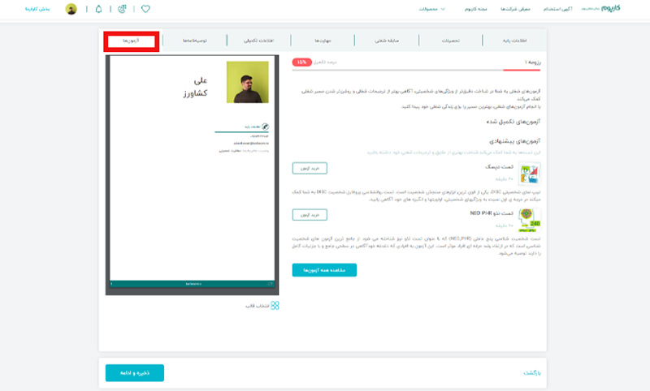
Task: Open the notifications bell
Action: pos(98,9)
